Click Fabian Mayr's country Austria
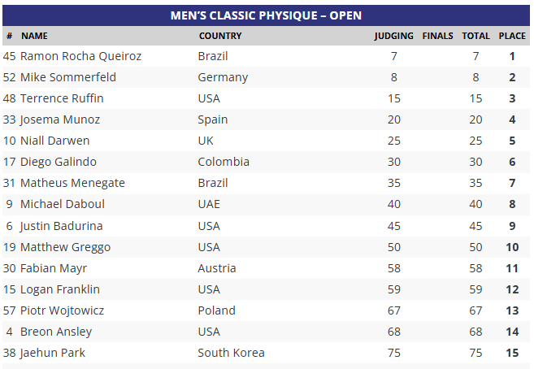534x369 pixels. [217, 268]
